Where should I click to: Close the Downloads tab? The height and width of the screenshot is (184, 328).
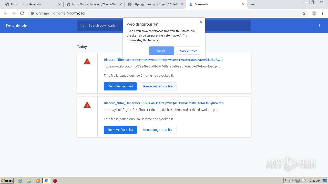243,4
